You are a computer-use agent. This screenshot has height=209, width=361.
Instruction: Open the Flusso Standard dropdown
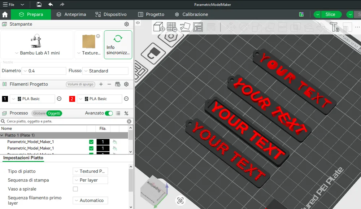[105, 71]
